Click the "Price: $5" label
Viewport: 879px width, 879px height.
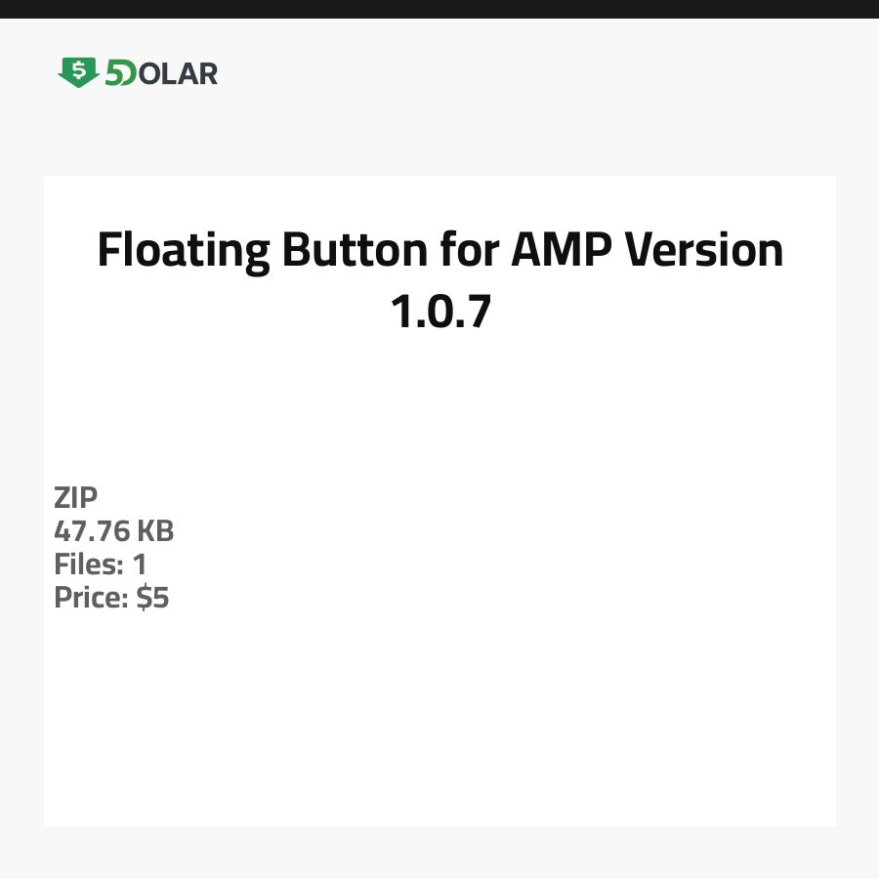coord(111,598)
